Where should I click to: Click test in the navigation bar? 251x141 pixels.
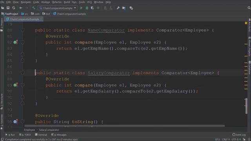pyautogui.click(x=46, y=14)
